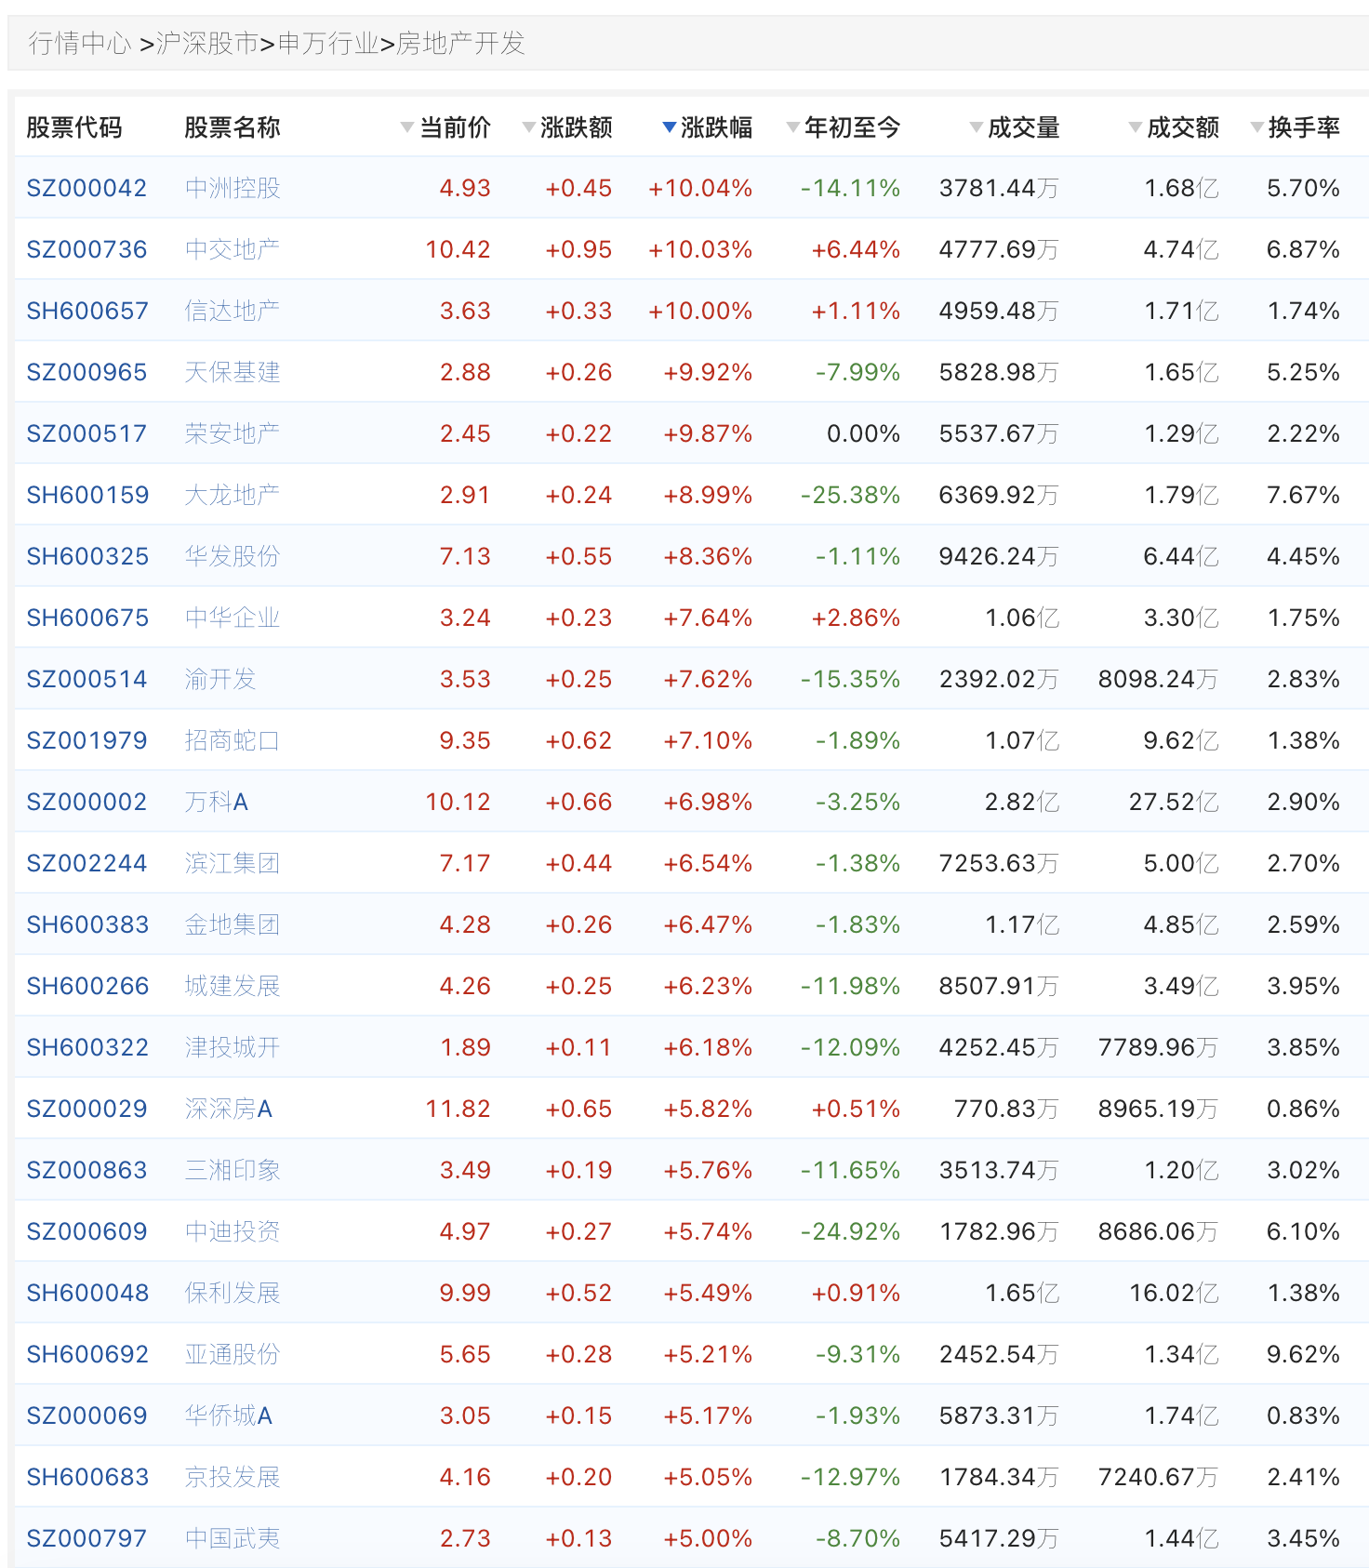Sort by 当前价 using its arrow
Image resolution: width=1369 pixels, height=1568 pixels.
point(406,127)
